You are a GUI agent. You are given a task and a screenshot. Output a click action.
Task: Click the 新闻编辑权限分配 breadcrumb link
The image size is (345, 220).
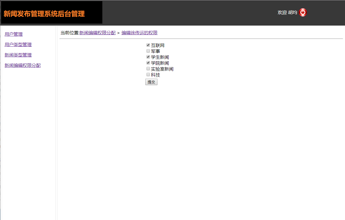97,33
